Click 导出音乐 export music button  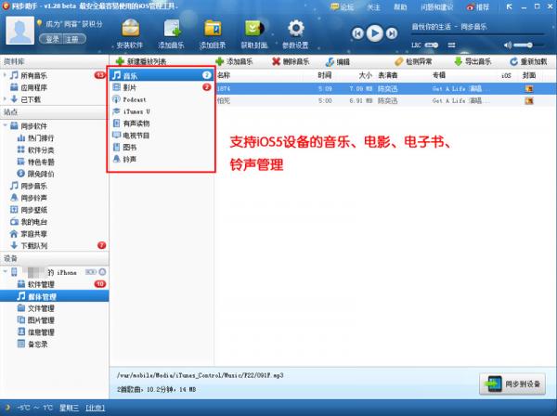coord(473,61)
